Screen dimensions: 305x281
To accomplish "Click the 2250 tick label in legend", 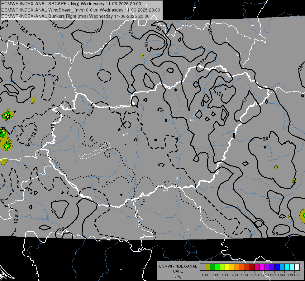I will (274, 275).
